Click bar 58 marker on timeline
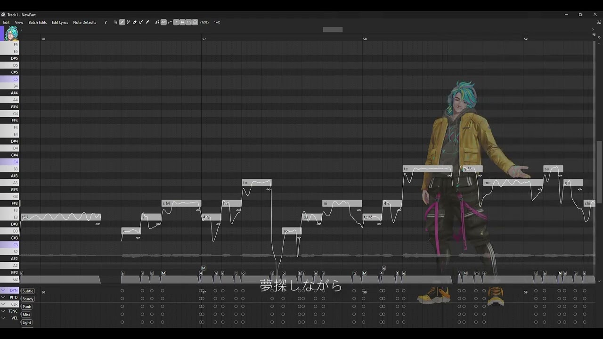The height and width of the screenshot is (339, 603). pyautogui.click(x=365, y=39)
